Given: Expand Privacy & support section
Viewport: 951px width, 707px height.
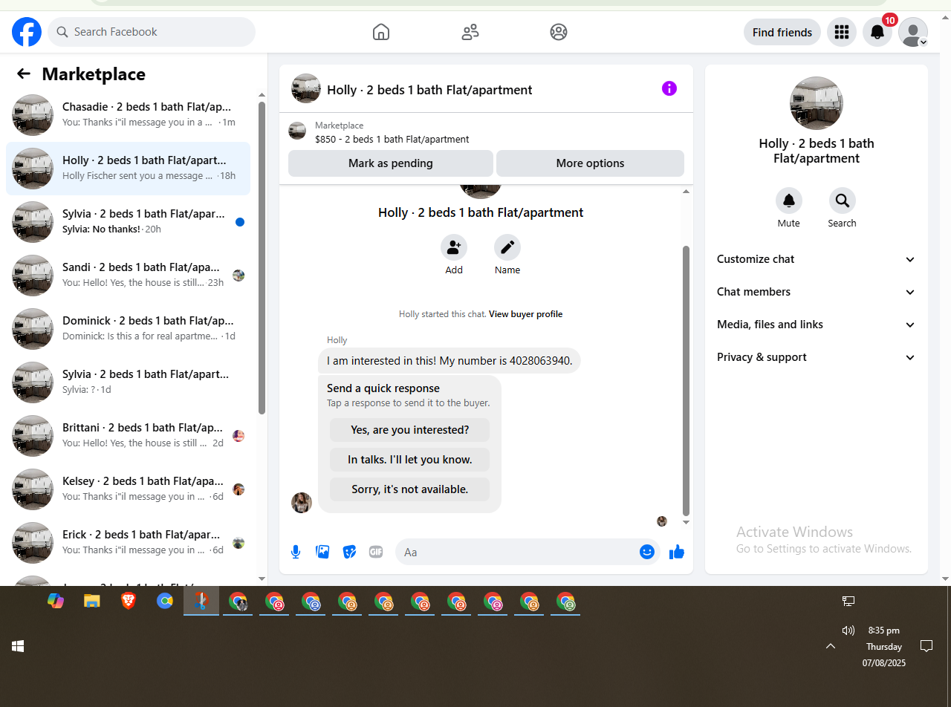Looking at the screenshot, I should click(x=817, y=357).
